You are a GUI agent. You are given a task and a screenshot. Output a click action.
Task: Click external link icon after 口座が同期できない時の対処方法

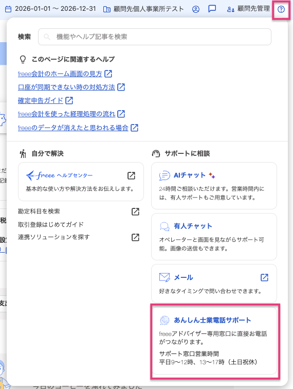(121, 87)
